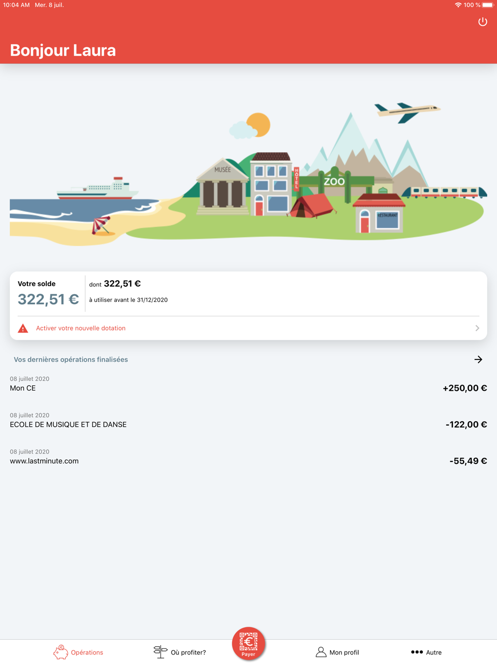Tap the Votre solde balance amount
497x664 pixels.
click(48, 299)
